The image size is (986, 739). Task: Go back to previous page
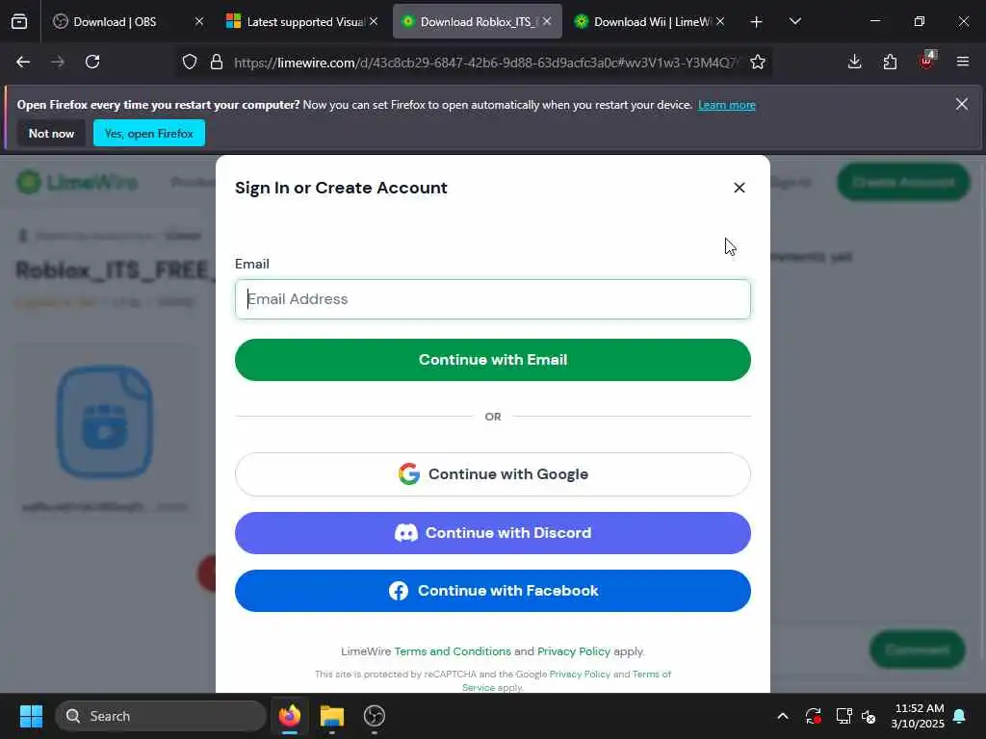point(23,62)
